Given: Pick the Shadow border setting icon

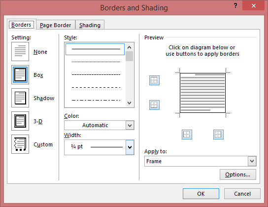Looking at the screenshot, I should click(x=20, y=98).
